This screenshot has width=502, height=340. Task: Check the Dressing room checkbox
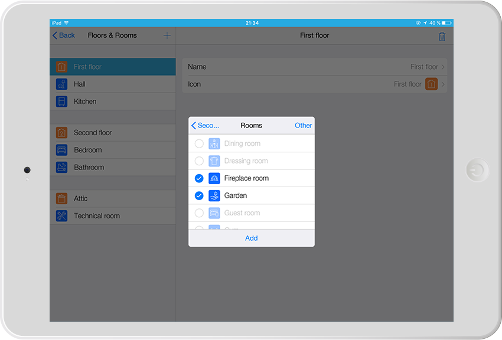pos(199,161)
